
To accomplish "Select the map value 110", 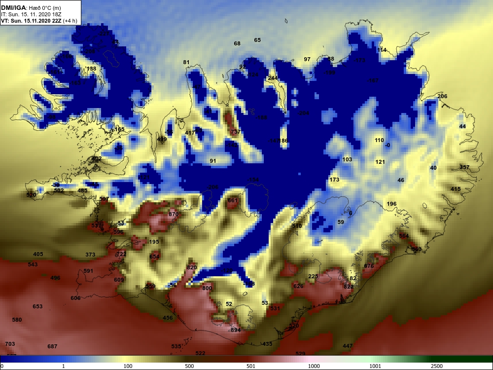I will click(379, 140).
